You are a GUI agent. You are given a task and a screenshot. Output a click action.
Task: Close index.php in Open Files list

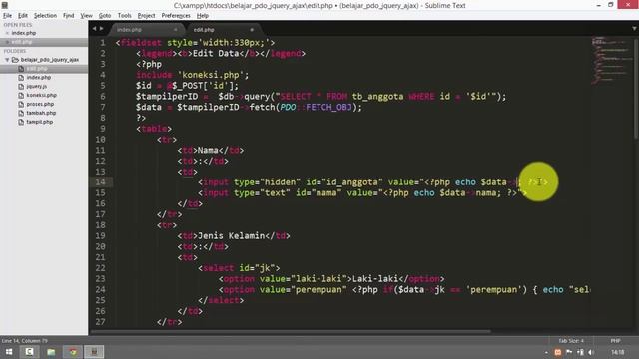[7, 33]
